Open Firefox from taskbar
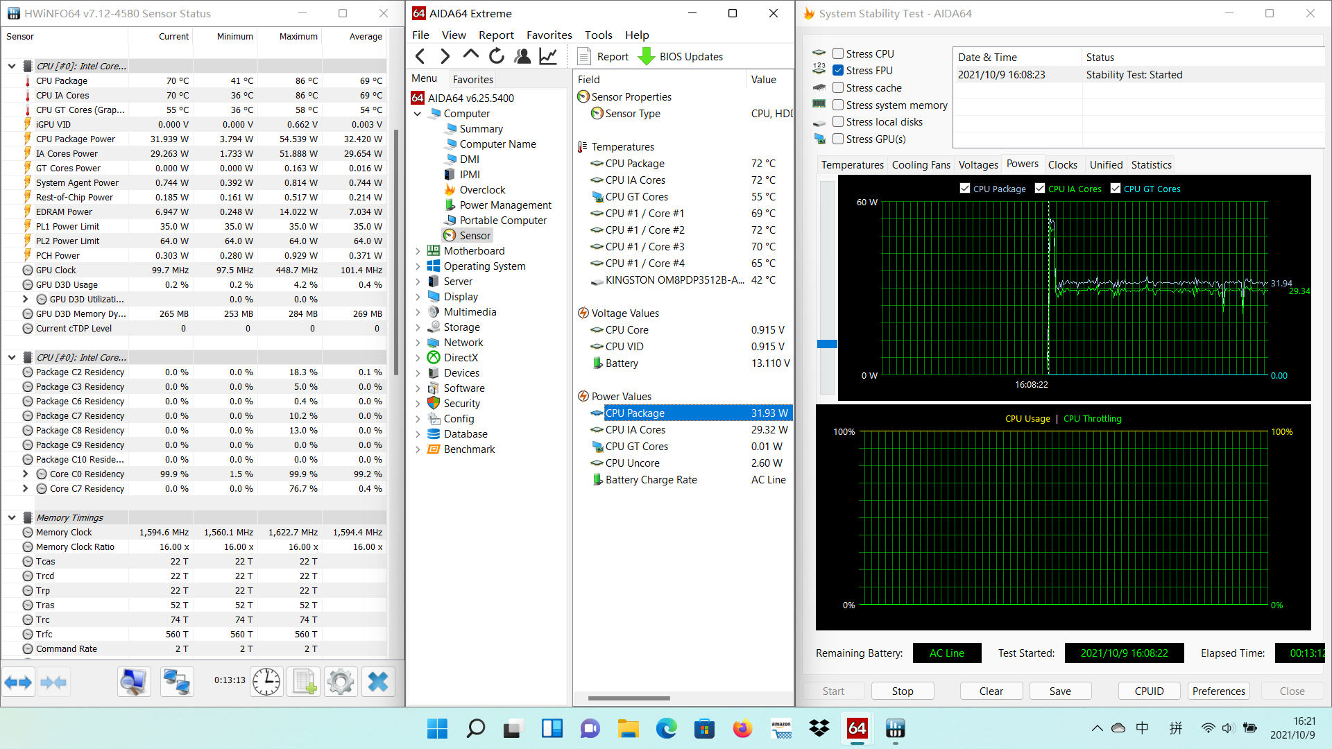 click(743, 729)
